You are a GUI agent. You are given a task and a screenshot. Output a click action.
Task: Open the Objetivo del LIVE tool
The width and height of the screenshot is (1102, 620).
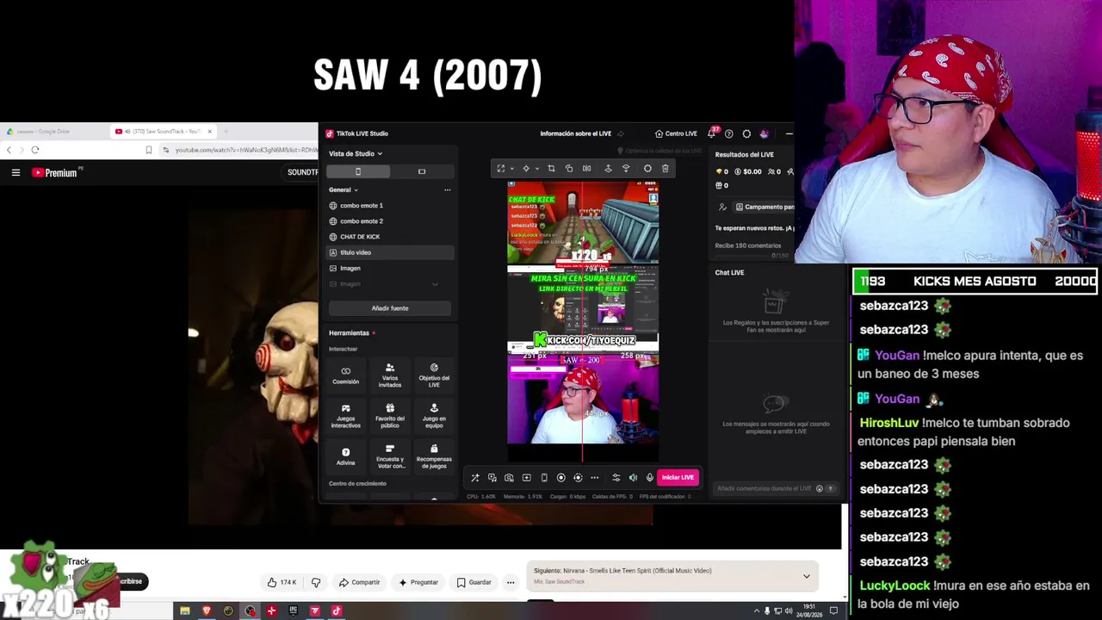coord(434,375)
